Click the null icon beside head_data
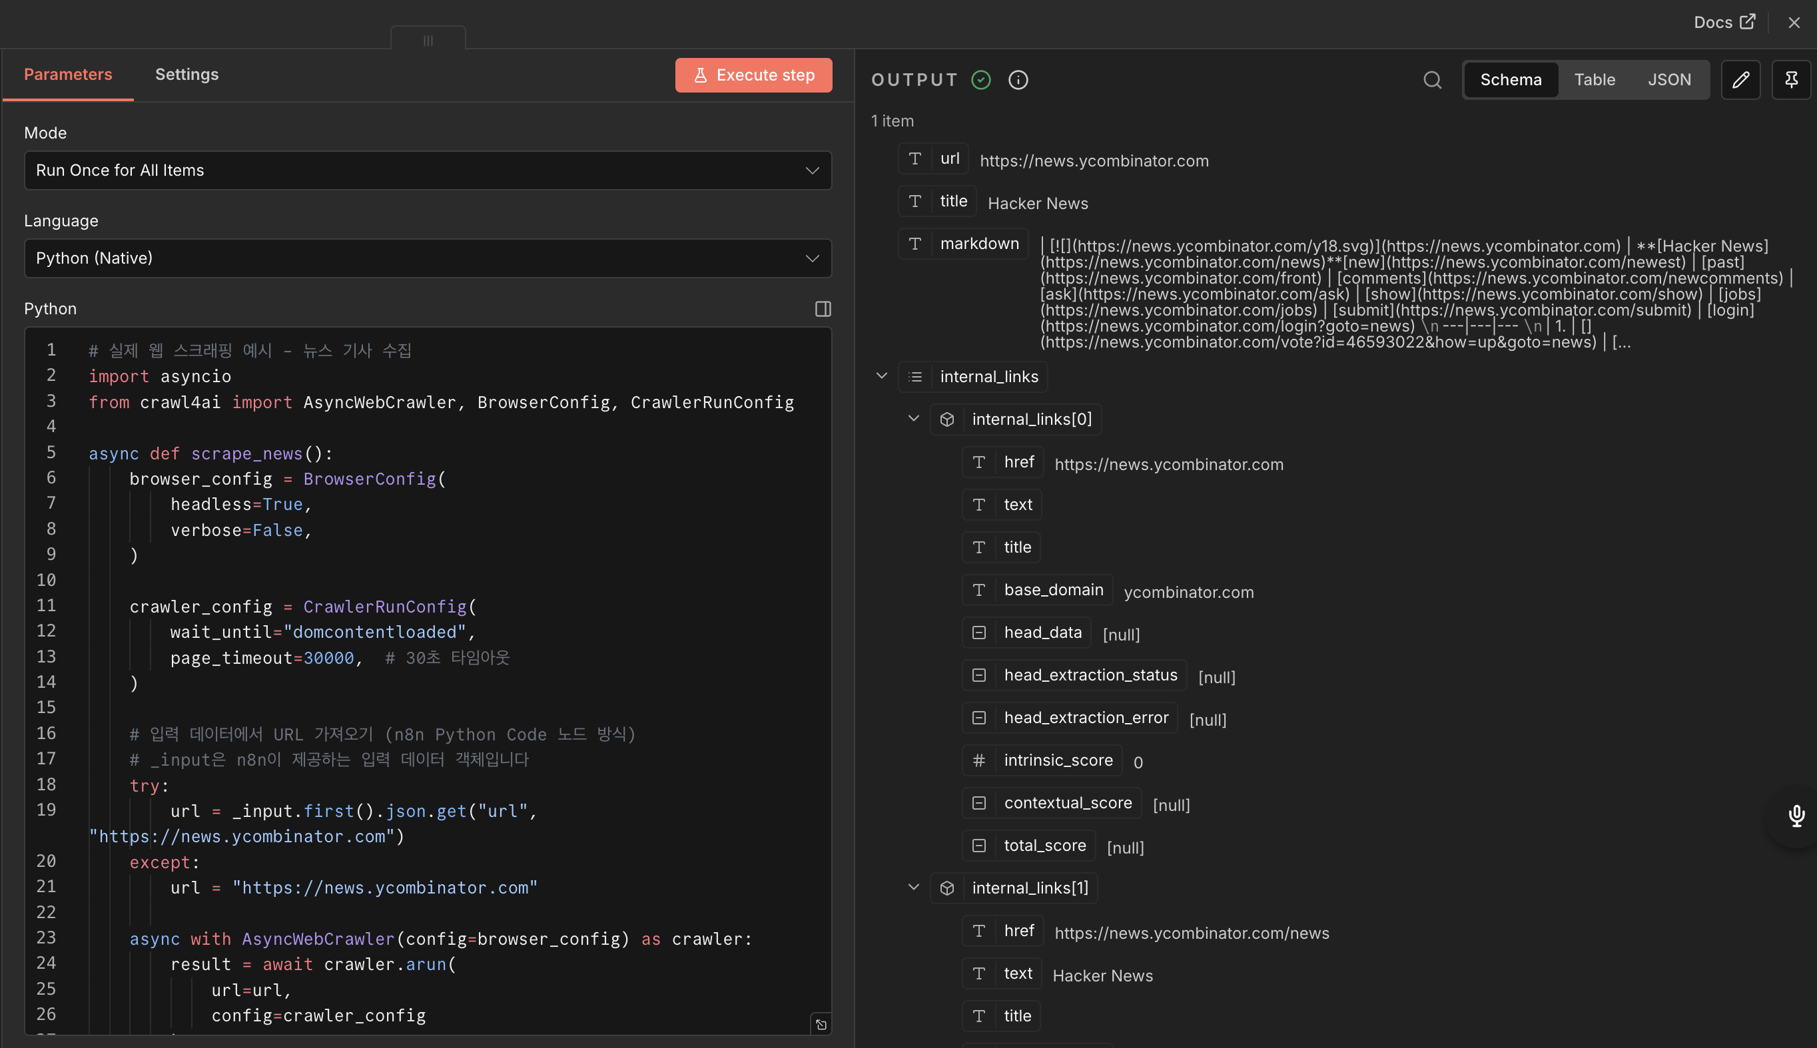 pos(979,632)
